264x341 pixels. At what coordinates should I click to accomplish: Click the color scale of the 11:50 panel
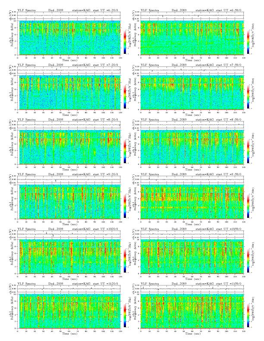tap(248, 316)
